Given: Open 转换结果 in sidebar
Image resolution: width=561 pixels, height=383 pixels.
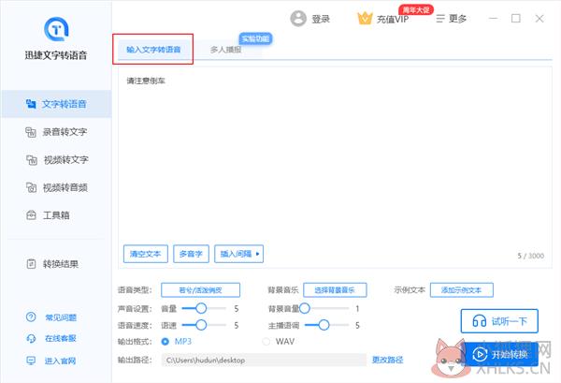Looking at the screenshot, I should point(56,264).
